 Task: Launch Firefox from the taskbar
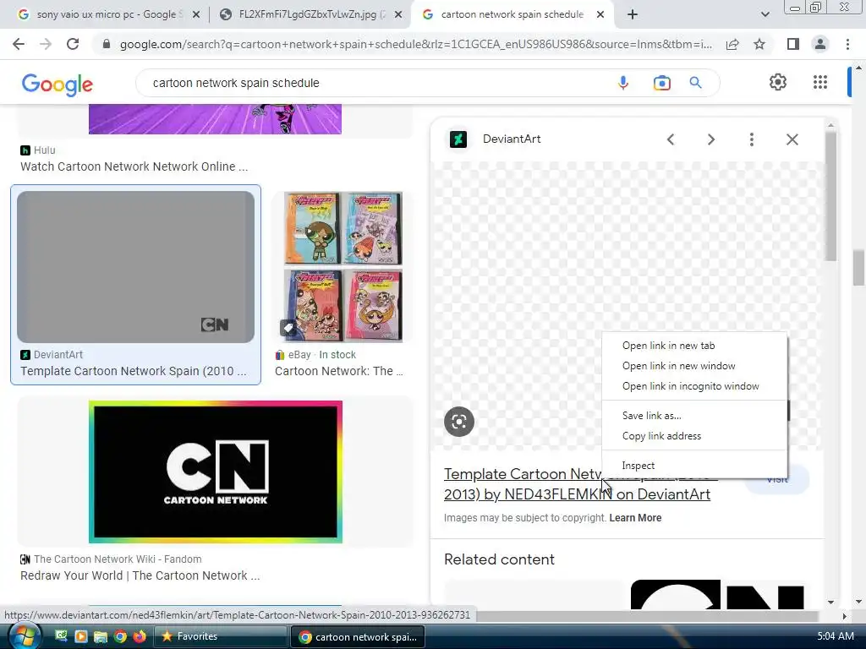tap(140, 636)
